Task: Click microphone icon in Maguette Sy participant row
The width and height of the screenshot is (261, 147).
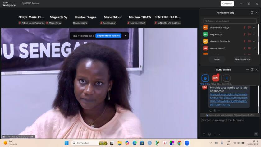Action: pos(245,34)
